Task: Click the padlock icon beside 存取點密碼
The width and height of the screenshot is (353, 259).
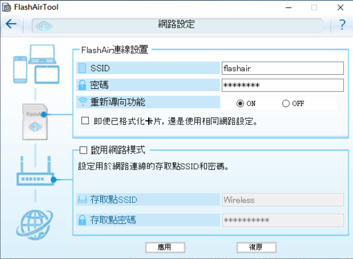Action: (82, 220)
